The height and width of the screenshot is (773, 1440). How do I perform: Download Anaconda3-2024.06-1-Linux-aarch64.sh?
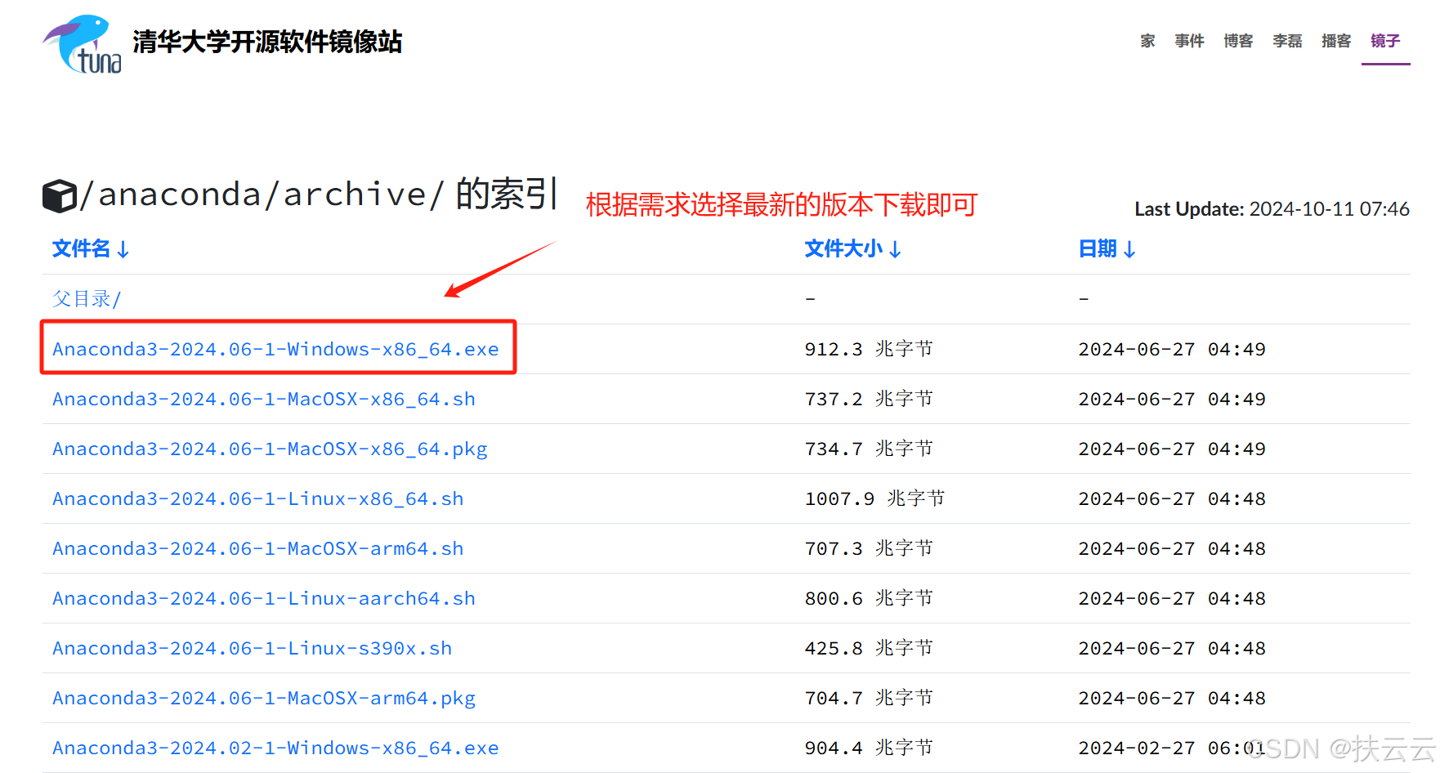coord(264,599)
